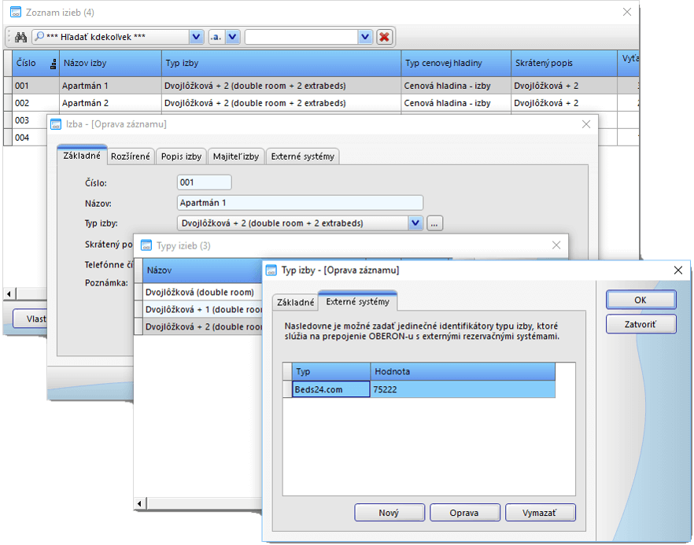Open the search text dropdown arrow

364,37
